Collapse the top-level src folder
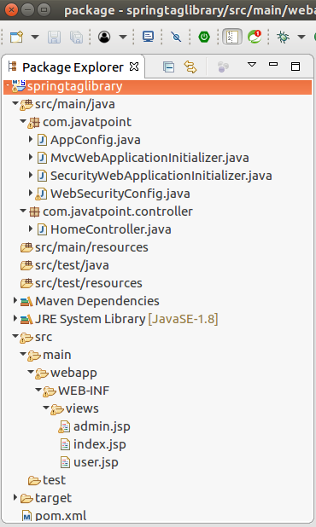This screenshot has width=316, height=527. coord(15,336)
